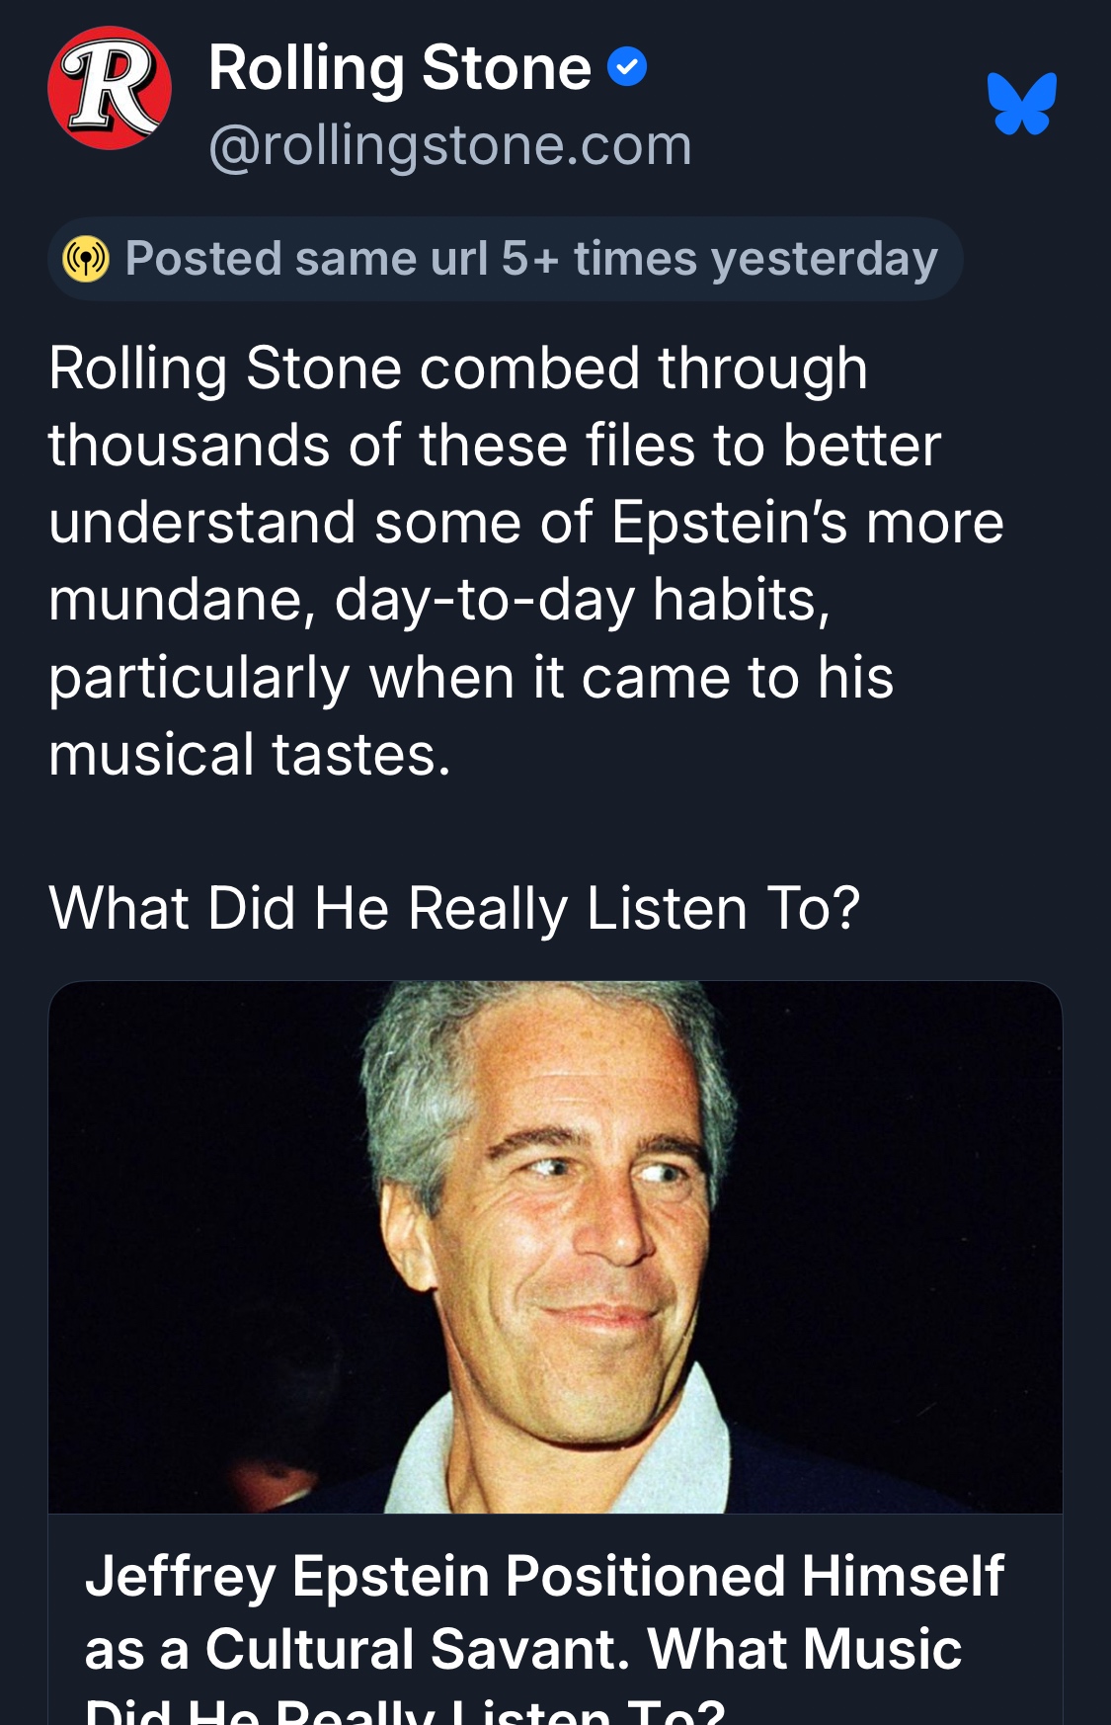Click the cut-off last line of the card headline
1111x1725 pixels.
click(405, 1712)
